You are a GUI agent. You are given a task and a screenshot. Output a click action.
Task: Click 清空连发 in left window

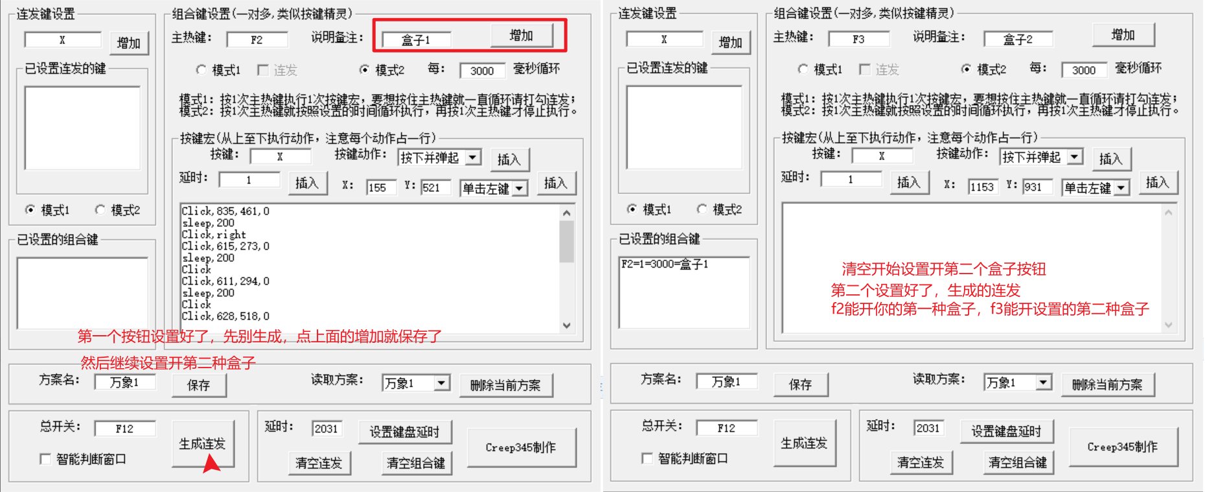[x=319, y=463]
